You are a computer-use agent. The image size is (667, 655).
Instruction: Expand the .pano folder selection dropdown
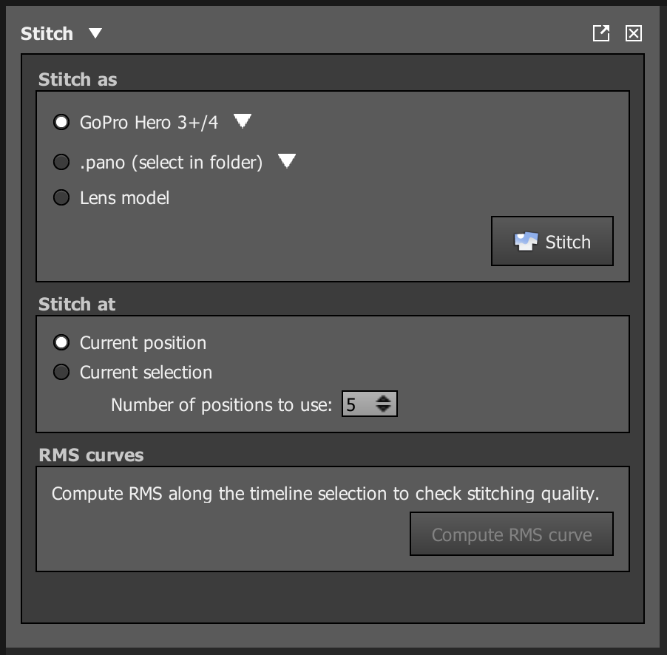coord(287,160)
